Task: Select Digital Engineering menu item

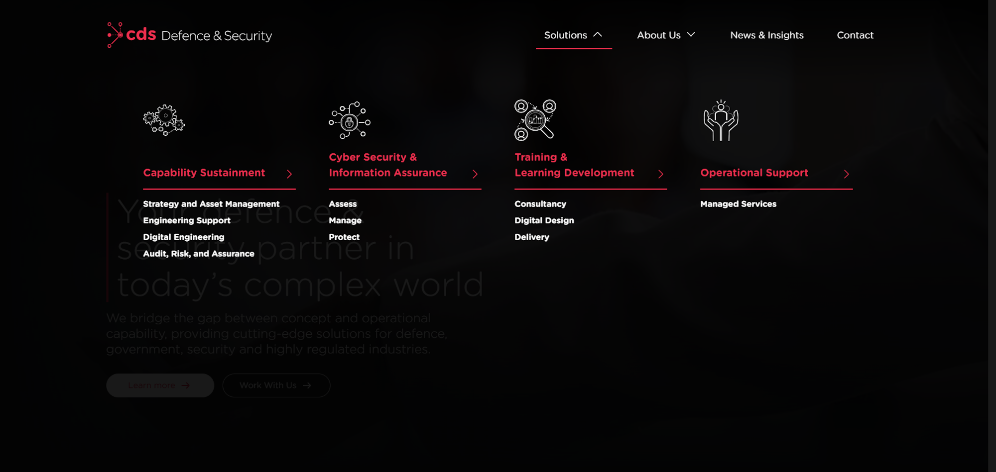Action: click(184, 237)
